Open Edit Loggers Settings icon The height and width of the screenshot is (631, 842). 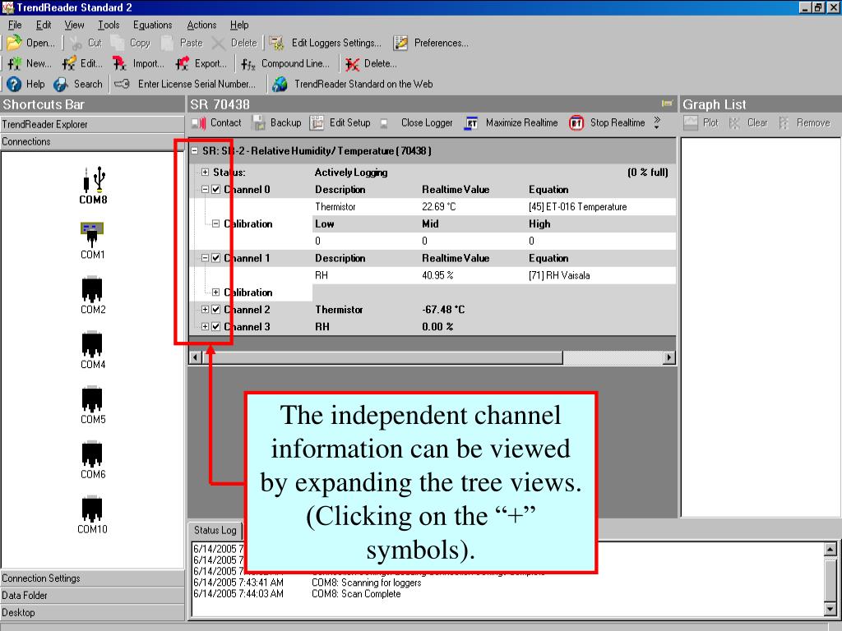click(276, 43)
